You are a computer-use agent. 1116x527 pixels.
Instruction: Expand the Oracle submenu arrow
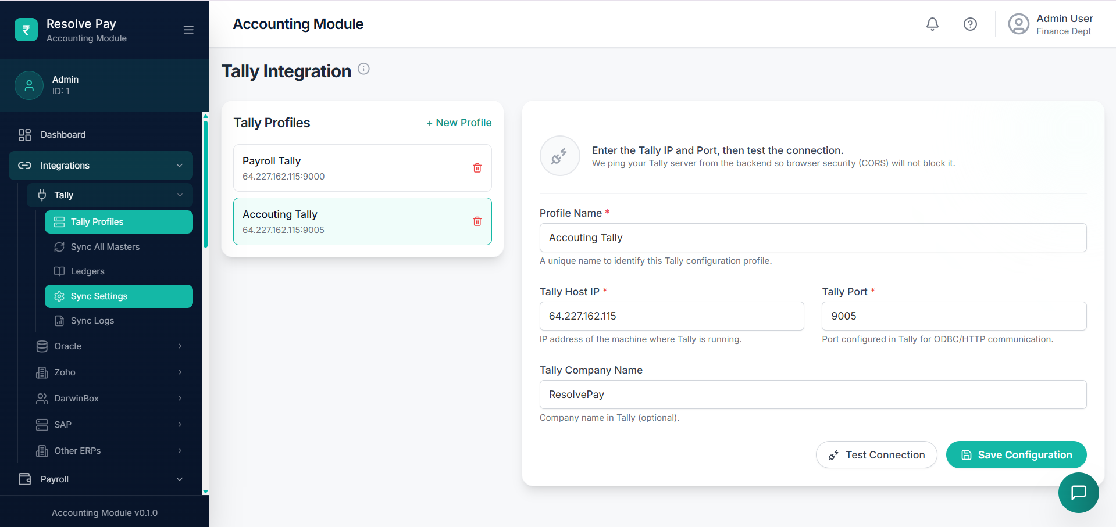[180, 346]
